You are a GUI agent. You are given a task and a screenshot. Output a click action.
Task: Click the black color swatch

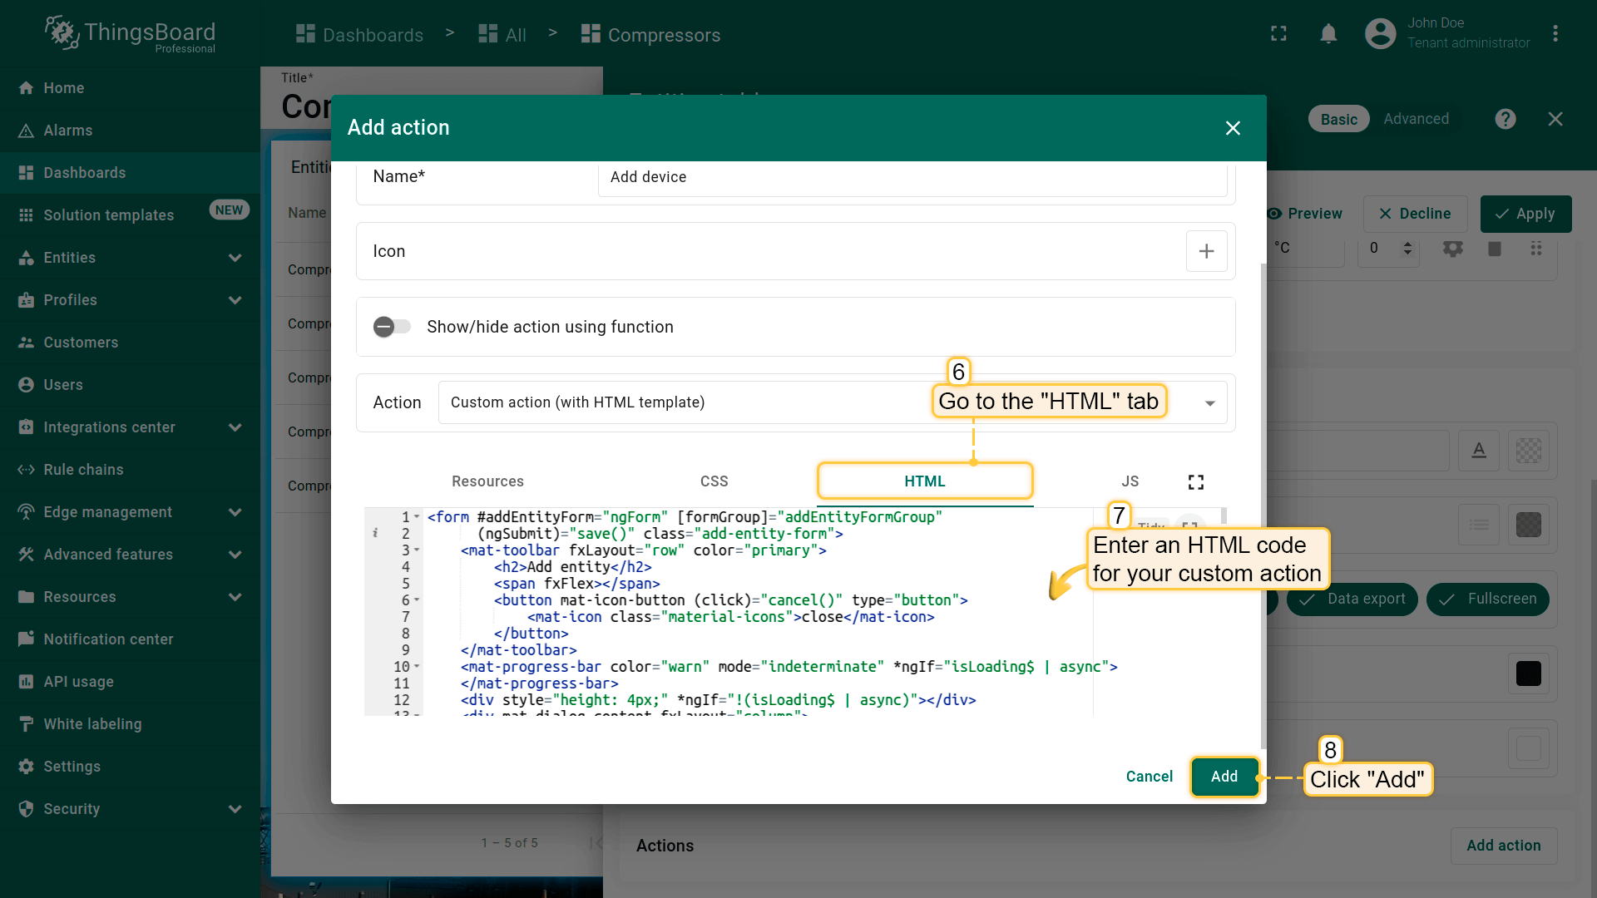coord(1528,673)
